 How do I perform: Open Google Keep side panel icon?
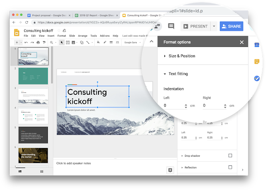pyautogui.click(x=257, y=62)
